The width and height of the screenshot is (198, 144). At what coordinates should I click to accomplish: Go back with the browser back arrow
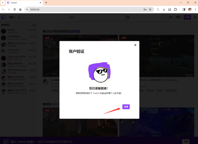click(x=3, y=9)
